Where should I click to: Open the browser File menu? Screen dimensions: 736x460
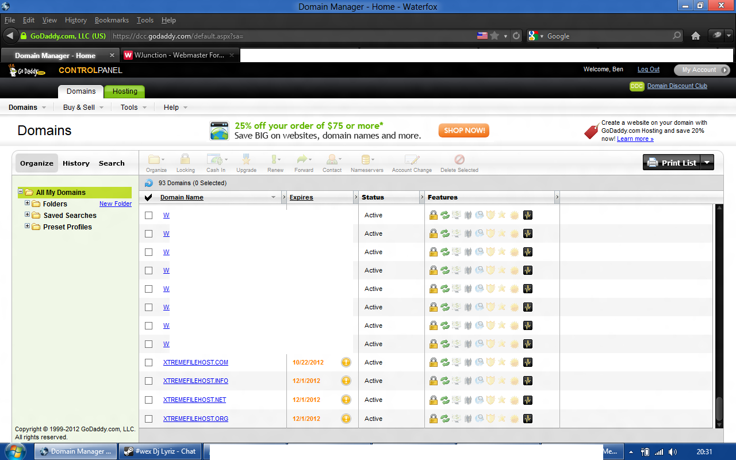point(10,20)
